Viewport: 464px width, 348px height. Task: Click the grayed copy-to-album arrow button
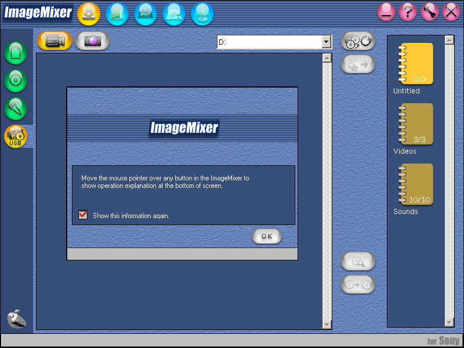[358, 64]
